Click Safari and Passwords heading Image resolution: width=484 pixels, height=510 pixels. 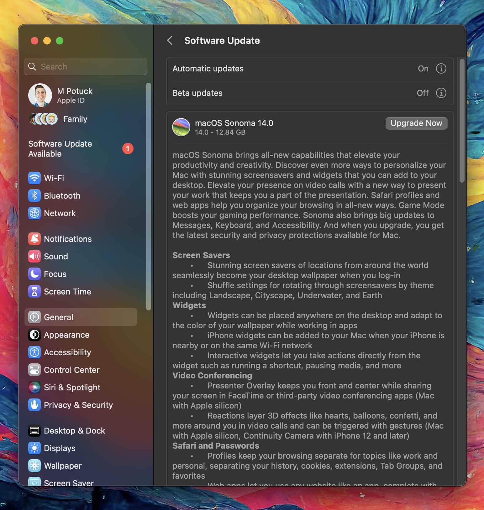(x=216, y=445)
